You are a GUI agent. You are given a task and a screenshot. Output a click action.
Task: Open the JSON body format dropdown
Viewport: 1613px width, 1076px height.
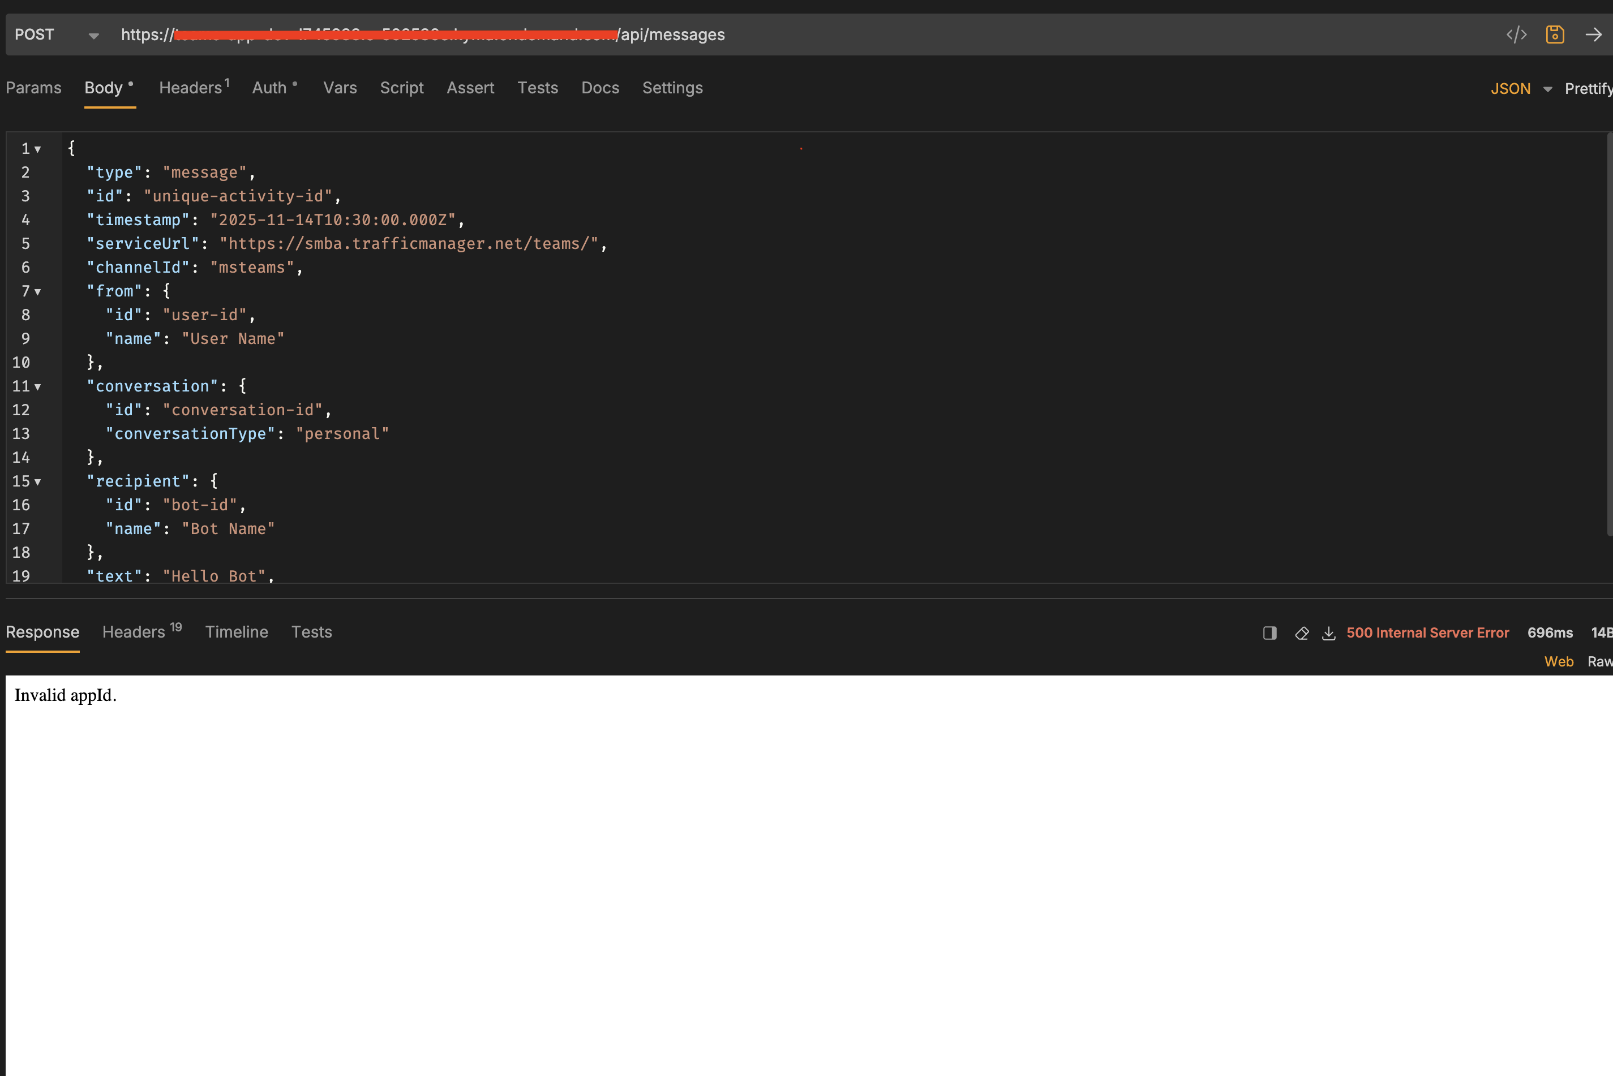click(x=1522, y=88)
